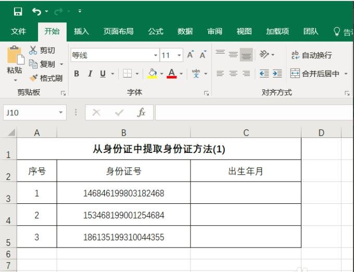The width and height of the screenshot is (354, 272).
Task: Click 自动换行 (Wrap Text) button
Action: click(311, 55)
